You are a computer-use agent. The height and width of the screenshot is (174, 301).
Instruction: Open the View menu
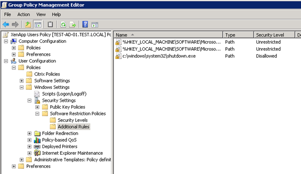tap(41, 14)
